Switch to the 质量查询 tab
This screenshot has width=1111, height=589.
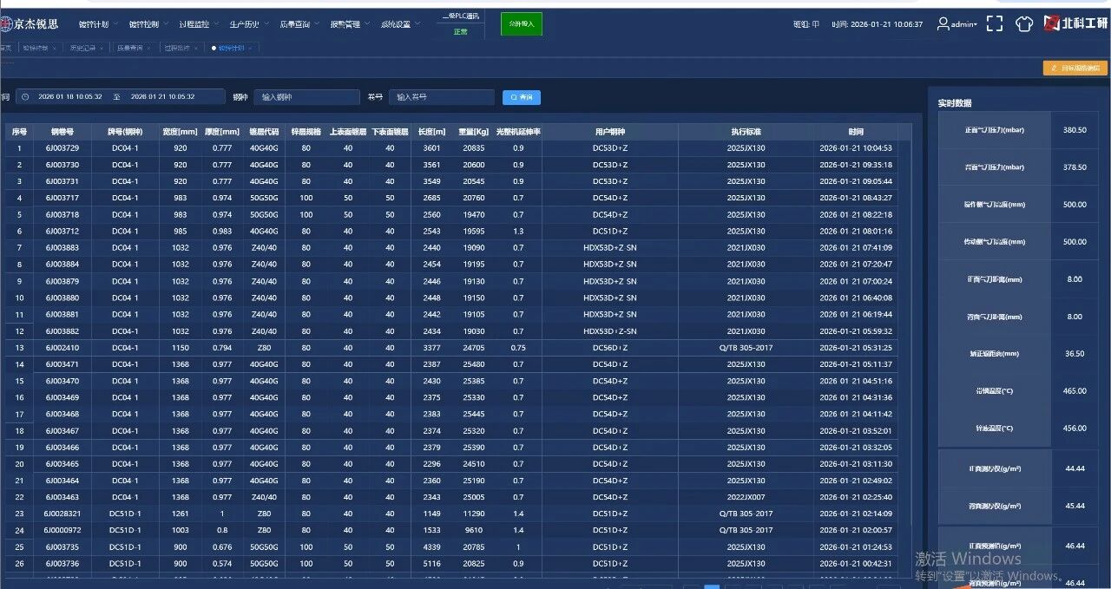(x=129, y=49)
